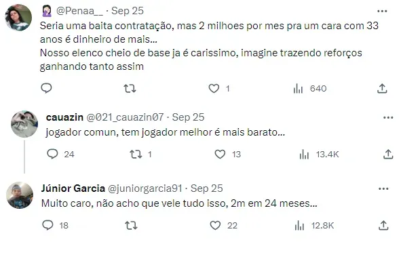The image size is (403, 261).
Task: Retweet Júnior Garcia's post
Action: point(131,226)
